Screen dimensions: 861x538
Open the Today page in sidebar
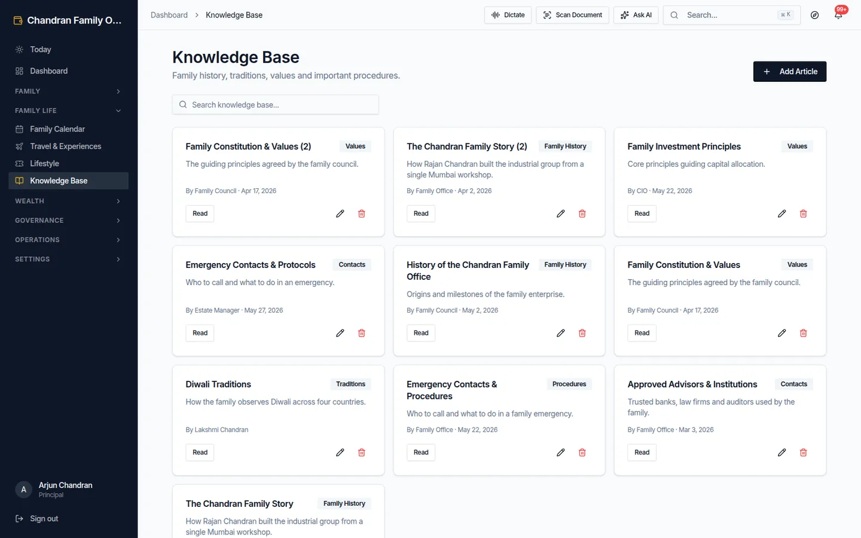(x=69, y=50)
